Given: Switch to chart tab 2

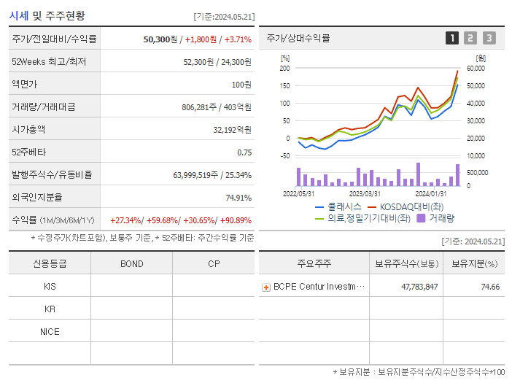Looking at the screenshot, I should [470, 38].
